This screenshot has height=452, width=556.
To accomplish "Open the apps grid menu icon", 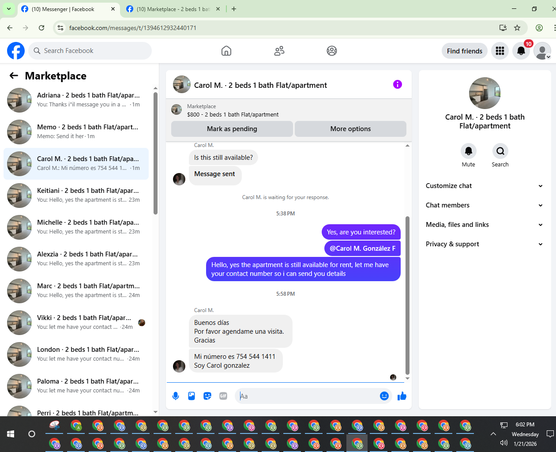I will click(500, 51).
